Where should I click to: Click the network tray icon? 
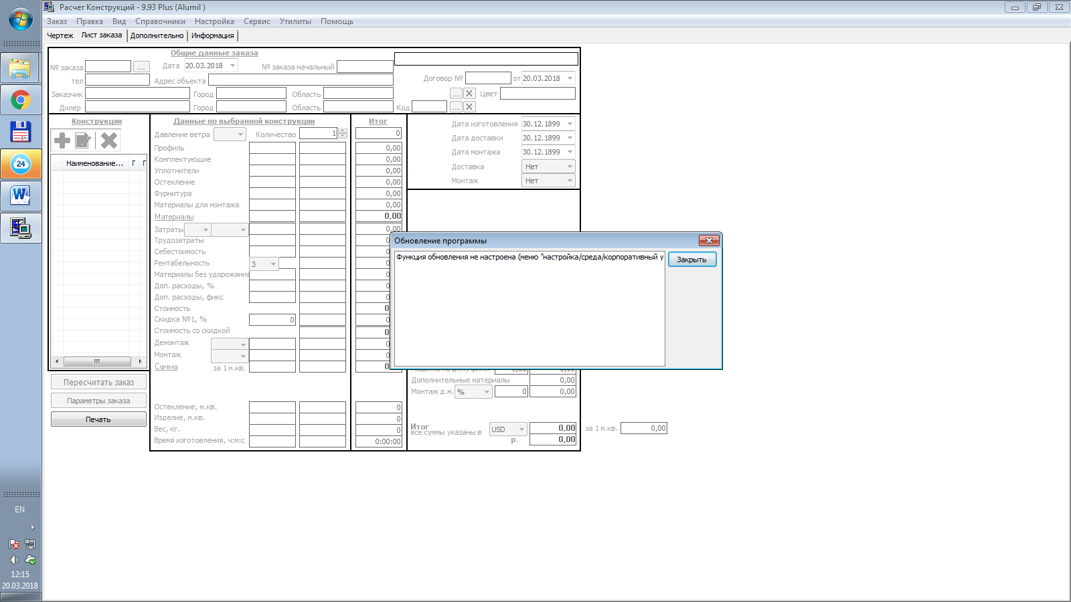[30, 544]
